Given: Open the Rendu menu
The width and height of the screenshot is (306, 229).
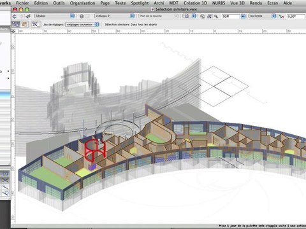Looking at the screenshot, I should (256, 3).
